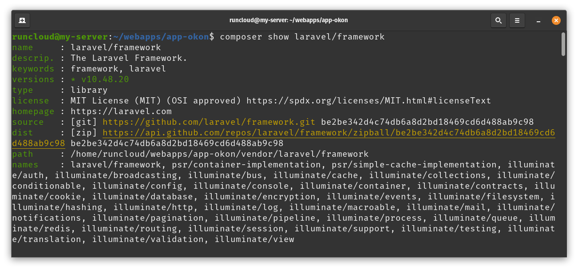Click the vendor/laravel/framework path value

219,154
